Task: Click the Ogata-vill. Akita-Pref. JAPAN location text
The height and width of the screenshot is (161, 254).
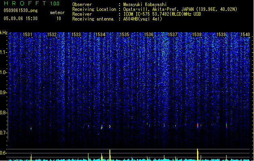Action: (180, 9)
